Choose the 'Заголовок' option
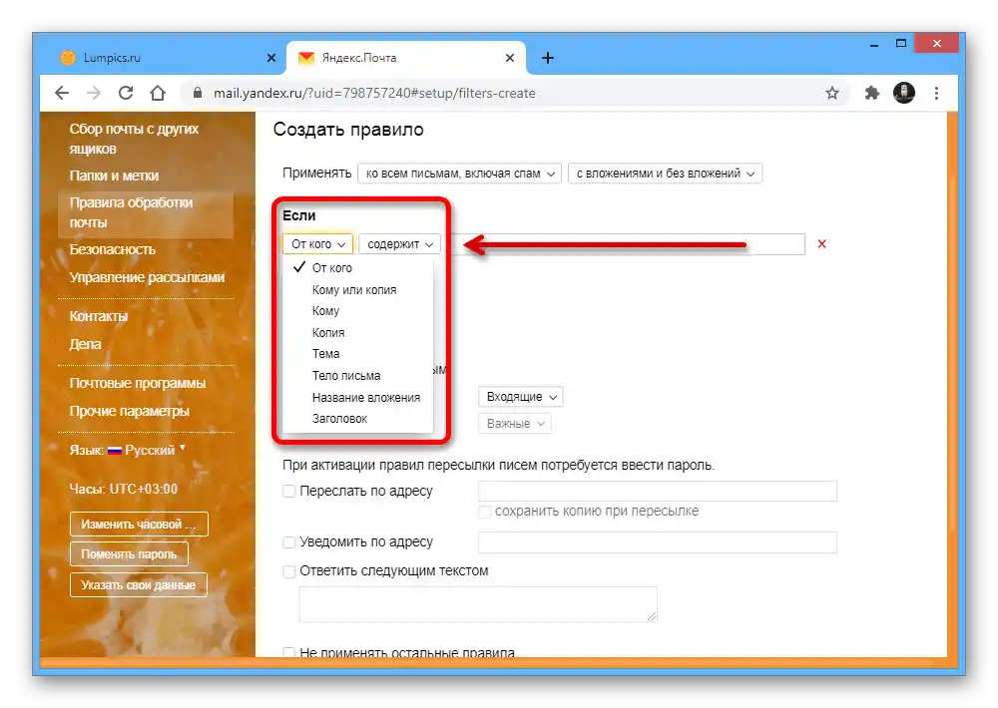Screen dimensions: 998x708 357,419
